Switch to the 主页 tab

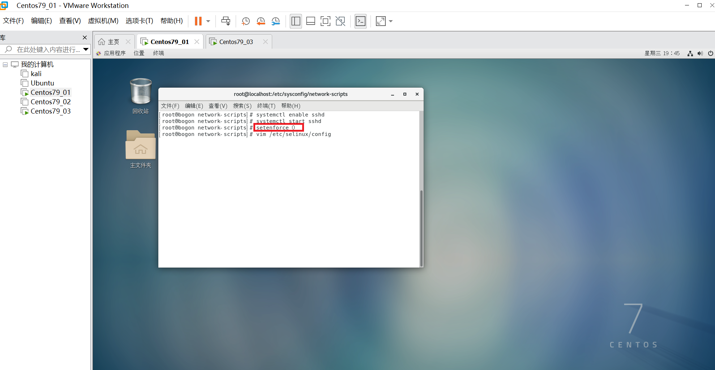[113, 42]
